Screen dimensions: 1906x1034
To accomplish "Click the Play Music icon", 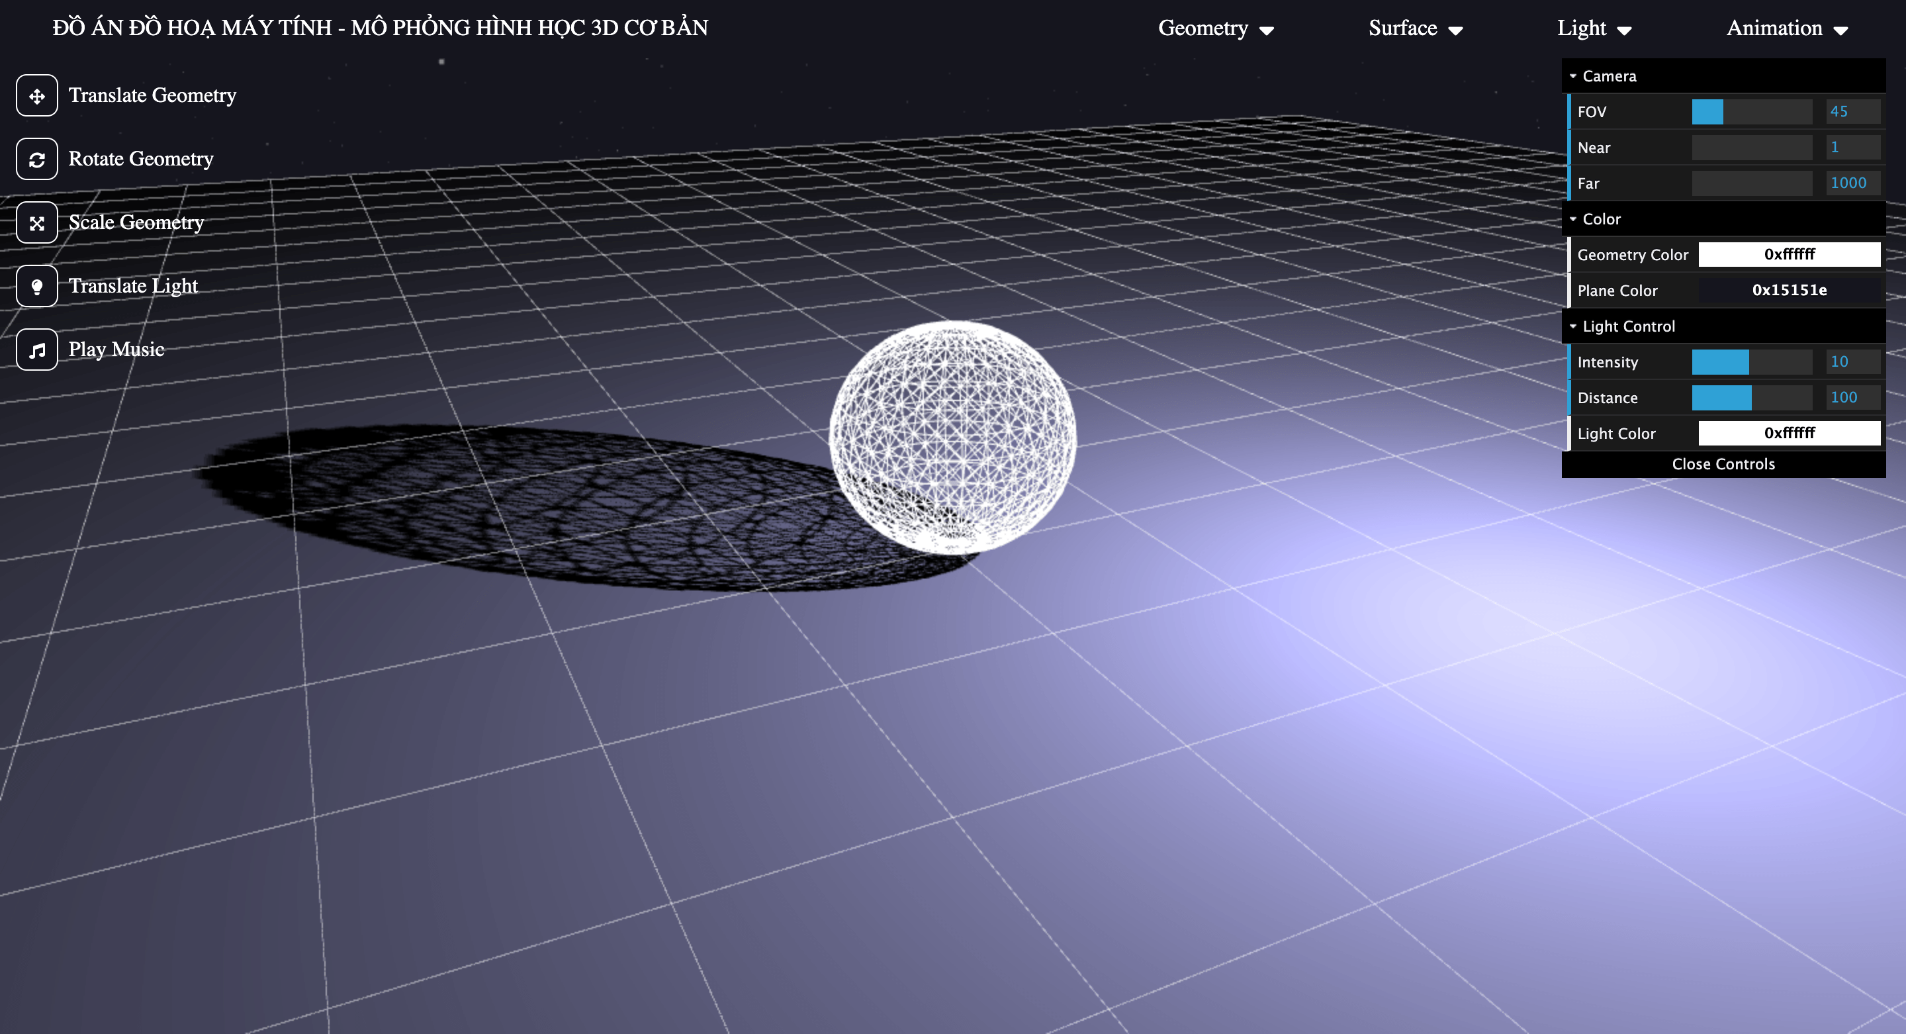I will click(x=34, y=349).
